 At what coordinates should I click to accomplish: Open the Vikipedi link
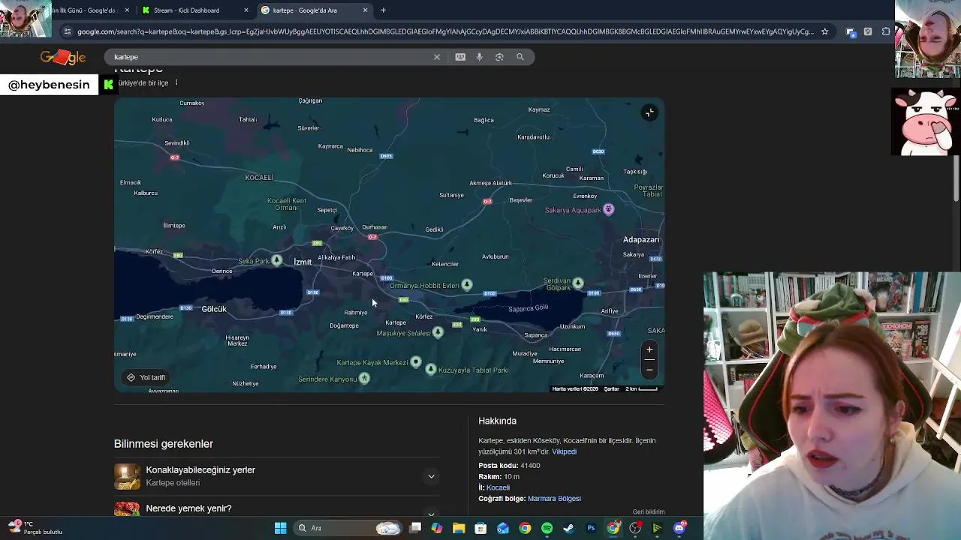click(564, 451)
